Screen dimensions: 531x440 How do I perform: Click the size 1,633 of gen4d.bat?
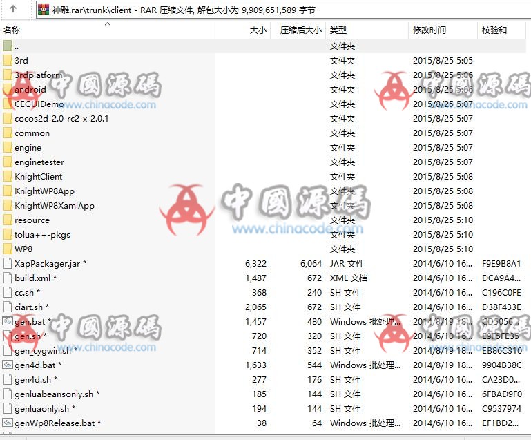255,365
